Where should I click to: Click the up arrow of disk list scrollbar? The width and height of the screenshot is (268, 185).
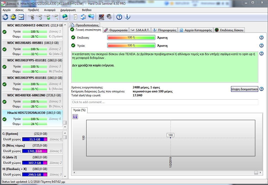65,25
